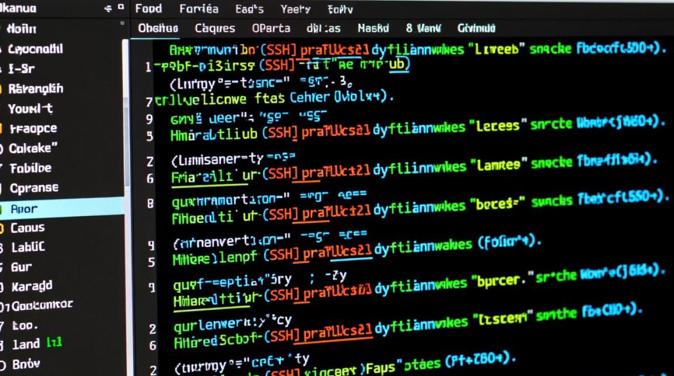This screenshot has width=674, height=376.
Task: Click the plus icon in the Ikanua header
Action: pos(108,8)
